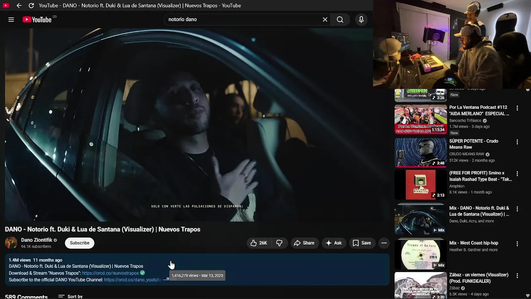Click sidebar scrollbar down arrow
531x299 pixels.
[528, 296]
